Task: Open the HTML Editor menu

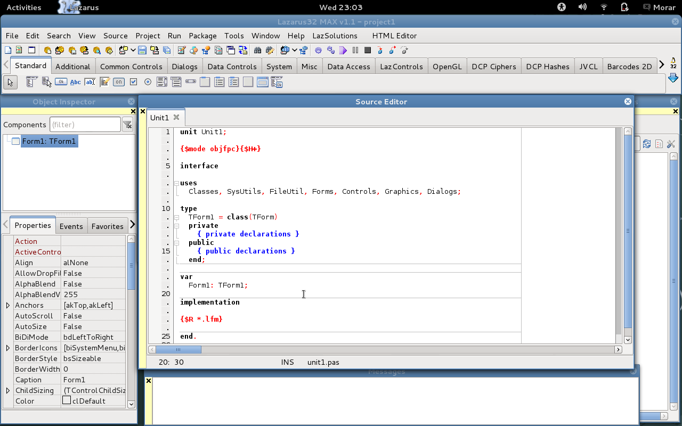Action: tap(394, 36)
